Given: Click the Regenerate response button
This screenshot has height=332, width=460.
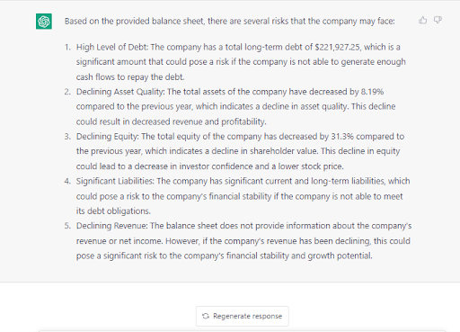Looking at the screenshot, I should [243, 316].
